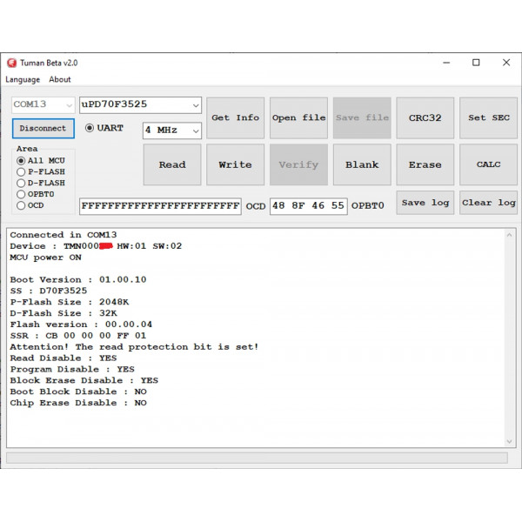Click log line 'P-Flash Size : 2048K'
The width and height of the screenshot is (522, 522).
(70, 302)
